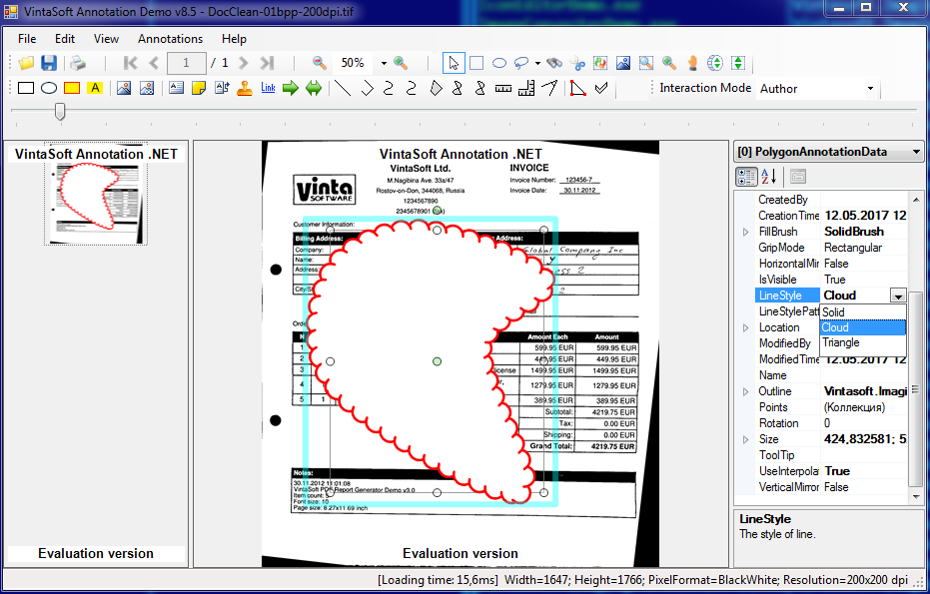Open the PolygonAnnotationData object selector dropdown

coord(916,152)
